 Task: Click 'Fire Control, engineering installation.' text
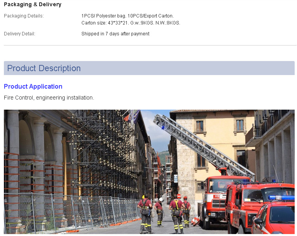pos(49,98)
